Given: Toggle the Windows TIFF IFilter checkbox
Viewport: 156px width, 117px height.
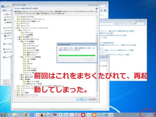Looking at the screenshot, I should pos(18,17).
